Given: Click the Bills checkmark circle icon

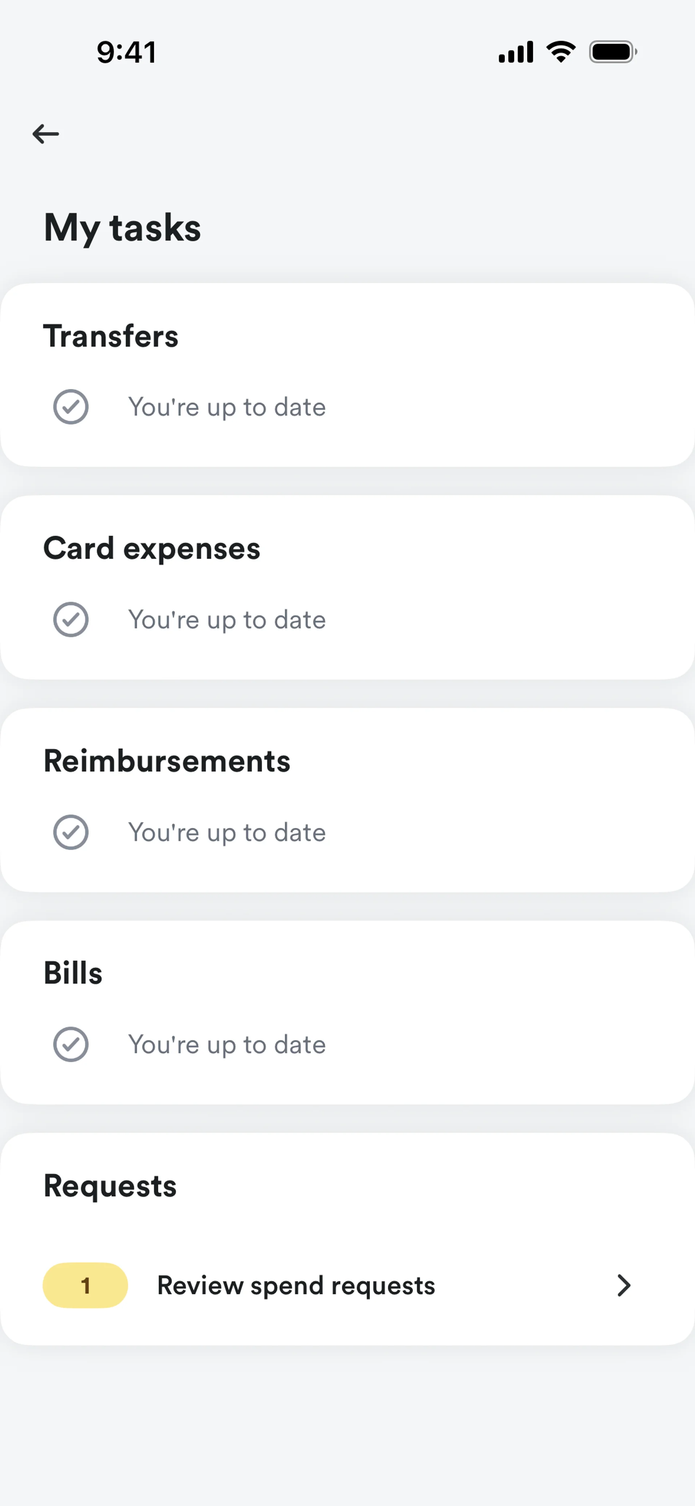Looking at the screenshot, I should (71, 1045).
